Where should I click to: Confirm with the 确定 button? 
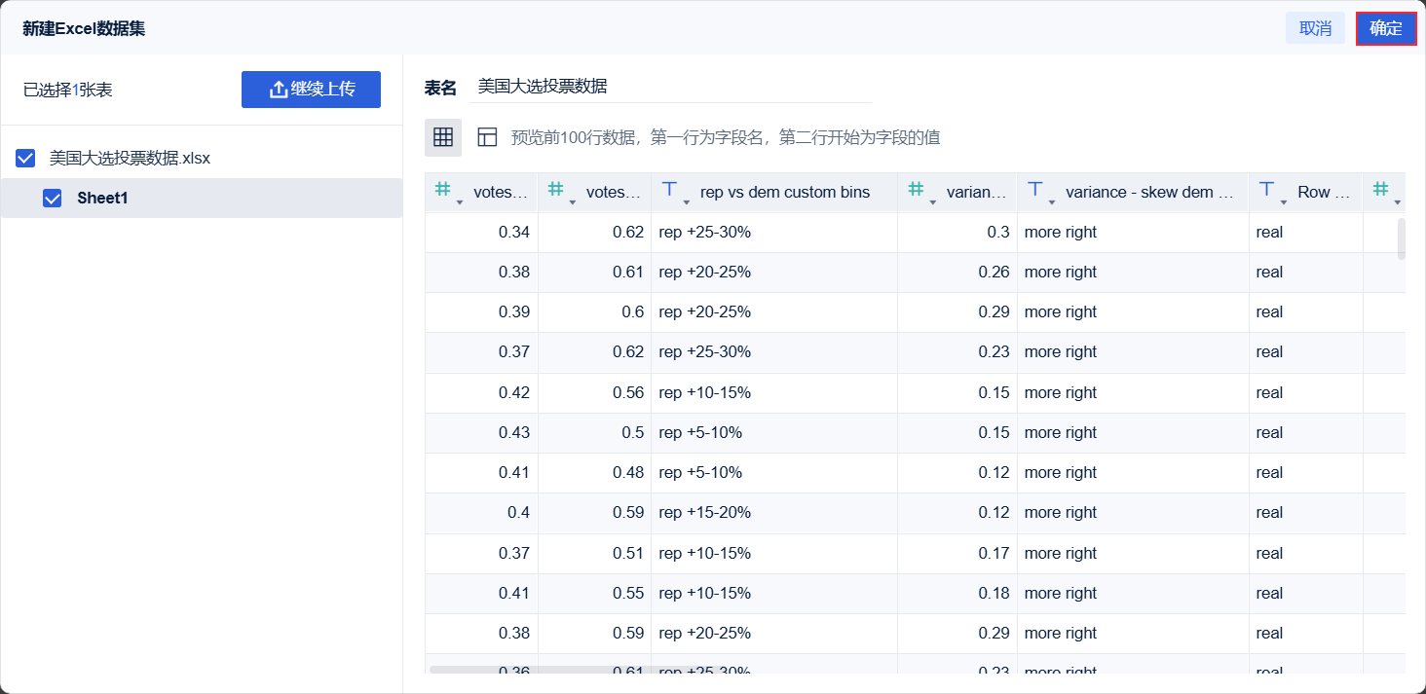1386,28
